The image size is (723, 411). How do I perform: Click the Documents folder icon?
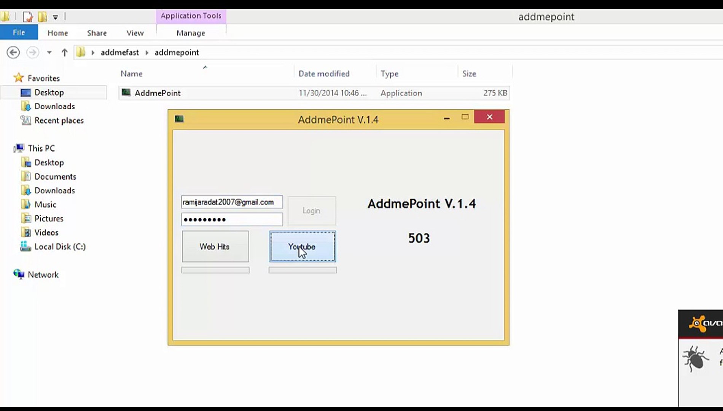(x=26, y=176)
